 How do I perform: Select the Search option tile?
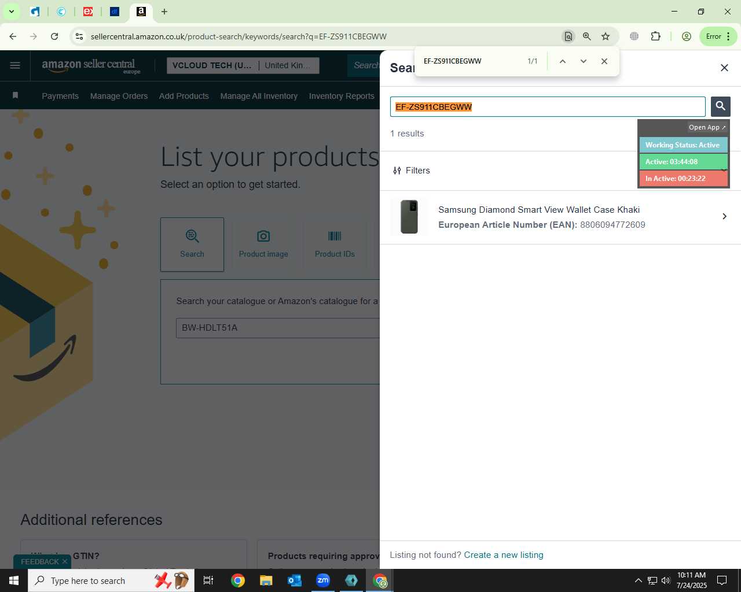(192, 245)
